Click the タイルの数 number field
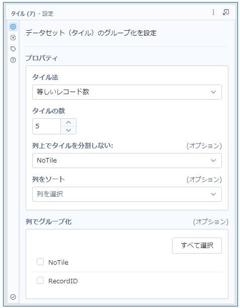Viewport: 240px width, 308px height. pos(47,126)
